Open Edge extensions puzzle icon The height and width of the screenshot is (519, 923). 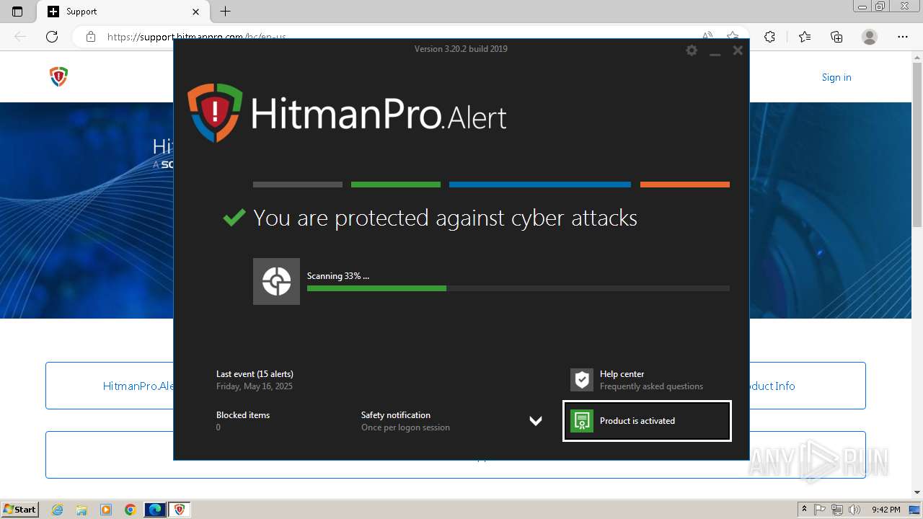(769, 37)
